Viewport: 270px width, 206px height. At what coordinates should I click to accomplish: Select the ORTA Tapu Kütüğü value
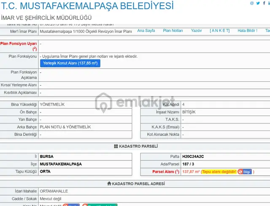[x=45, y=171]
